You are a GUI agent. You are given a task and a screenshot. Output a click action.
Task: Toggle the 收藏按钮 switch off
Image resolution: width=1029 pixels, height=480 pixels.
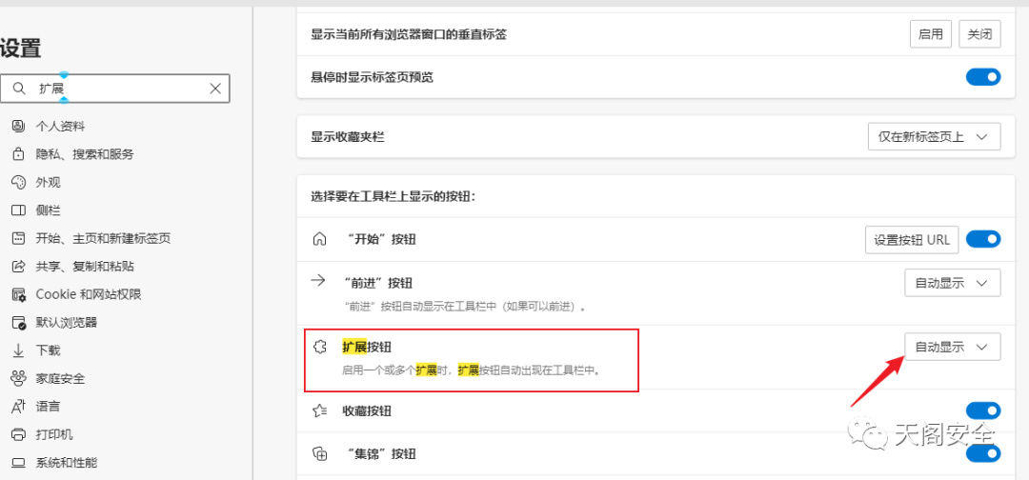[983, 410]
